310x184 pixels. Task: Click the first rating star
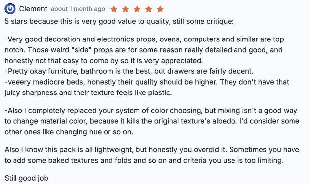114,9
